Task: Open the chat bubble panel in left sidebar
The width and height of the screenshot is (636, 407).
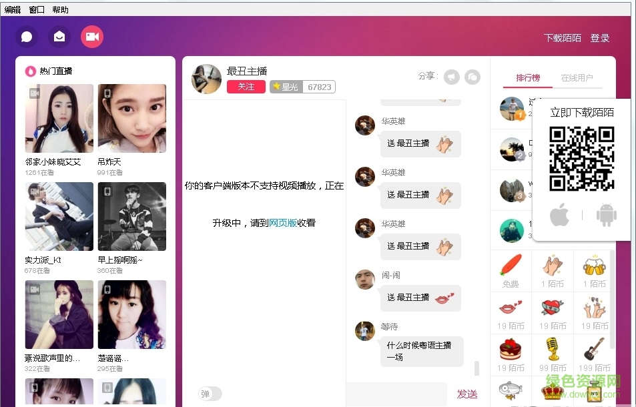Action: coord(26,36)
